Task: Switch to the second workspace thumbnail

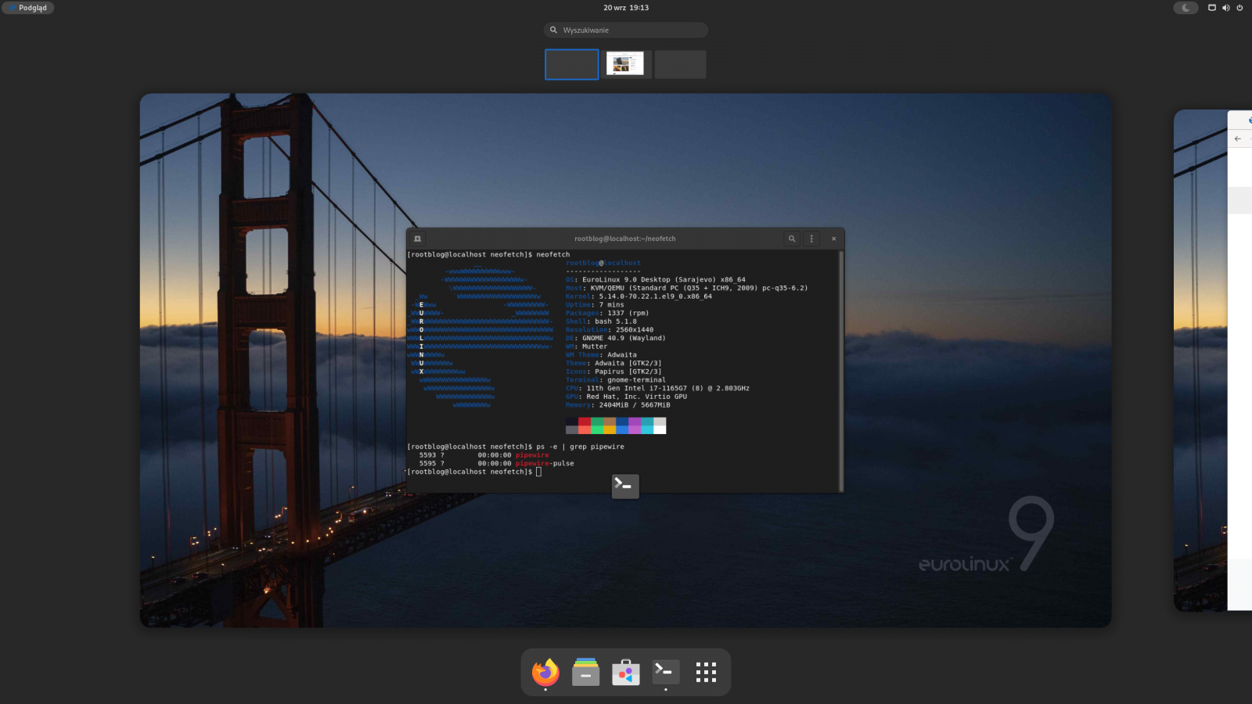Action: click(x=626, y=64)
